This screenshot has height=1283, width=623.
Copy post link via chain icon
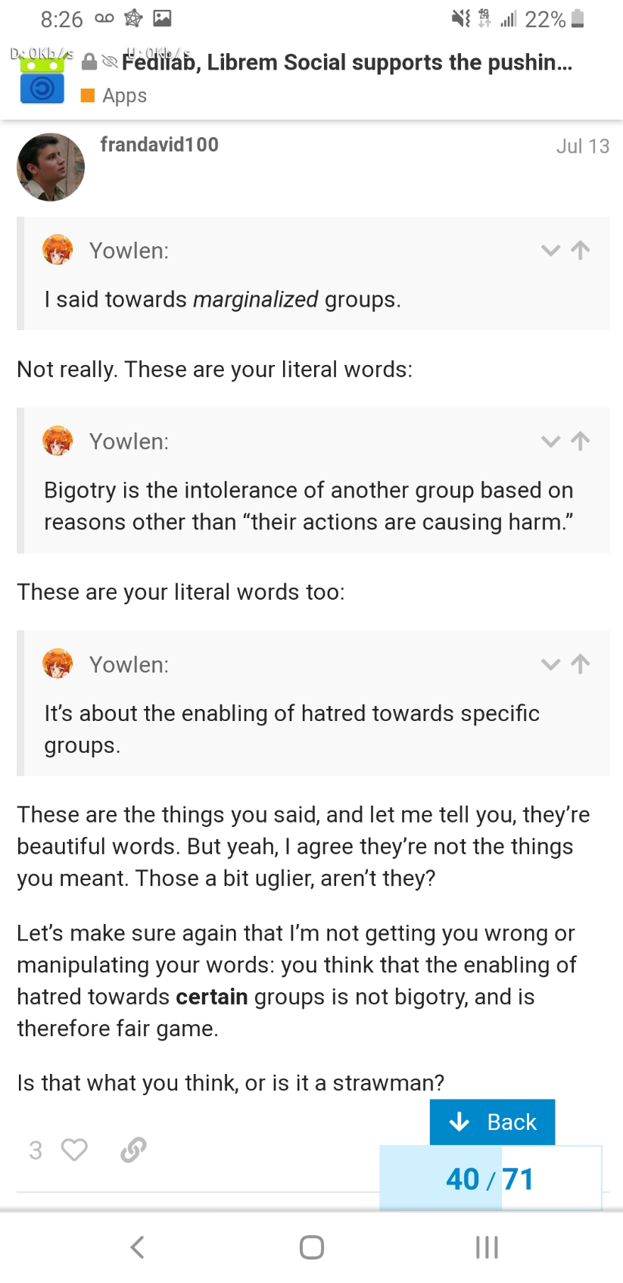133,1150
